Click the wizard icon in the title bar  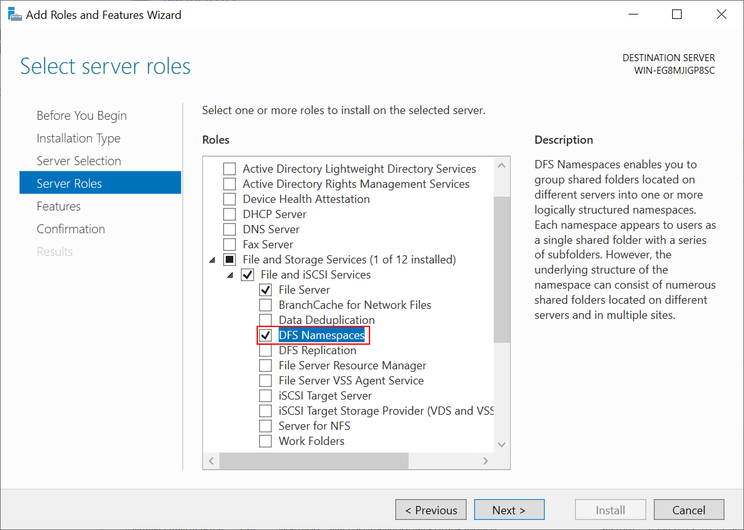point(14,14)
